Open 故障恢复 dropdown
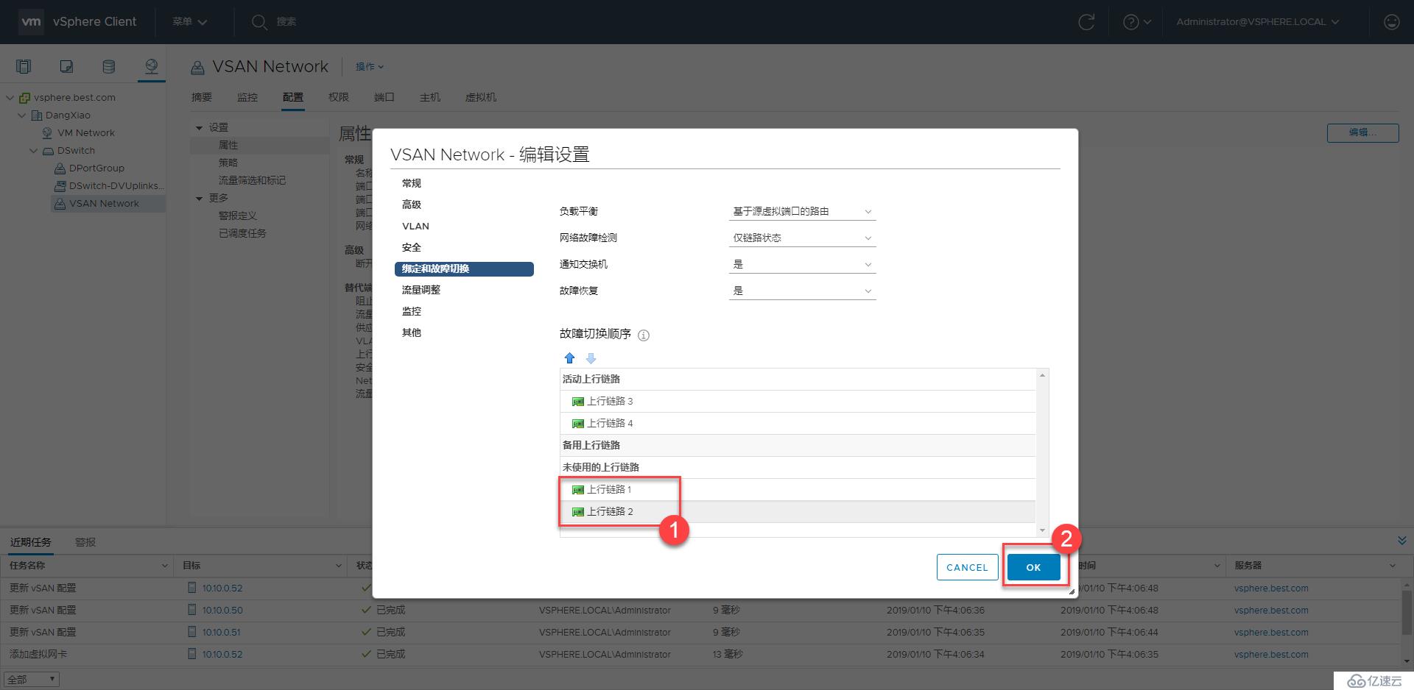 (x=802, y=291)
